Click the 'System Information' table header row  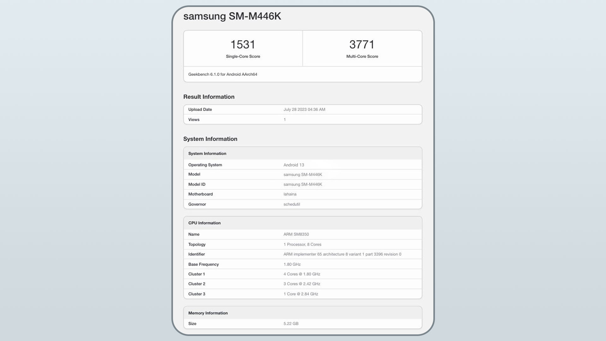[x=303, y=153]
